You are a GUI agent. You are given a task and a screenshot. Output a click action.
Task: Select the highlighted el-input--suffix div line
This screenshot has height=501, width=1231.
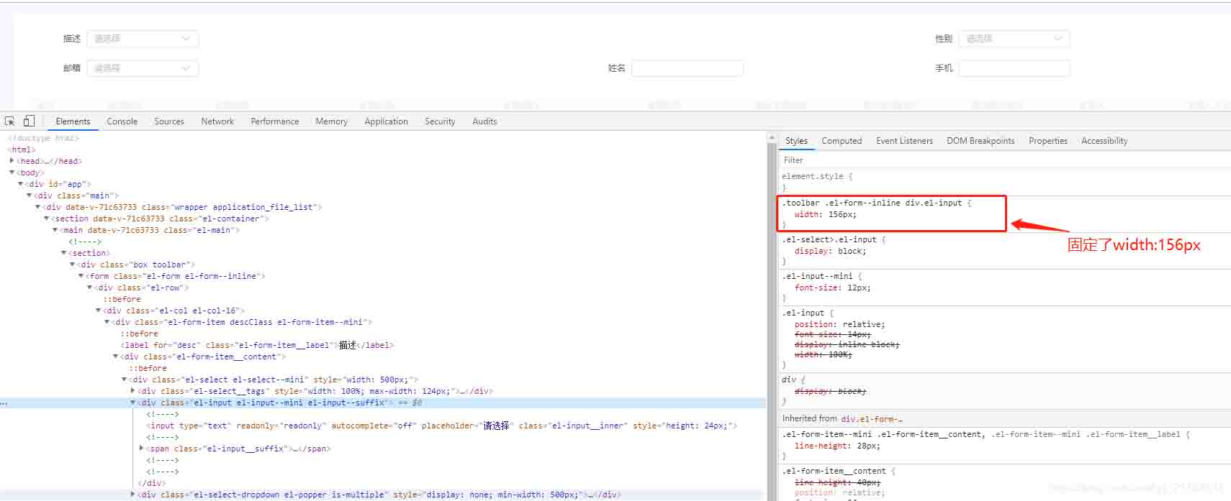382,403
